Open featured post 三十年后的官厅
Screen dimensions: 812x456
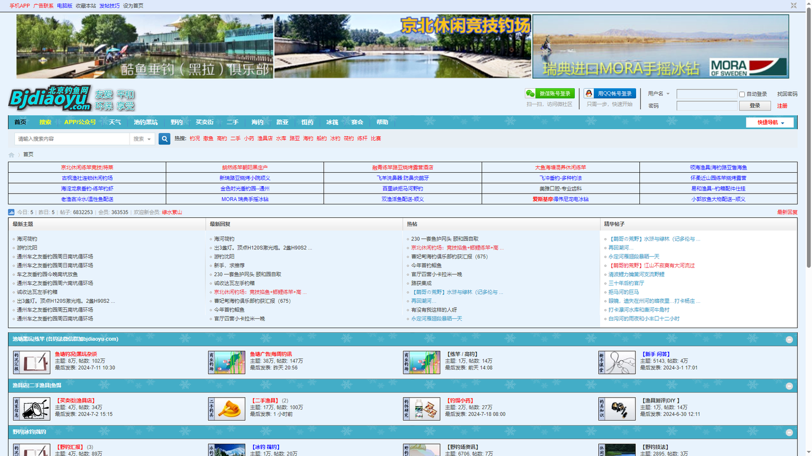tap(626, 283)
